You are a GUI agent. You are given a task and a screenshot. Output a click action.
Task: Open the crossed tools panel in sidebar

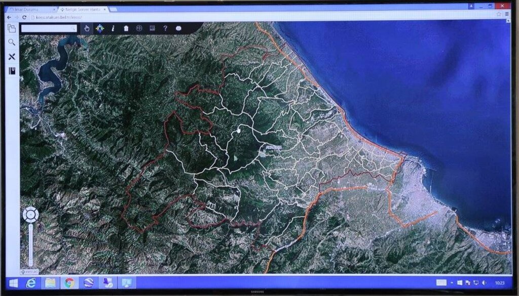[12, 56]
